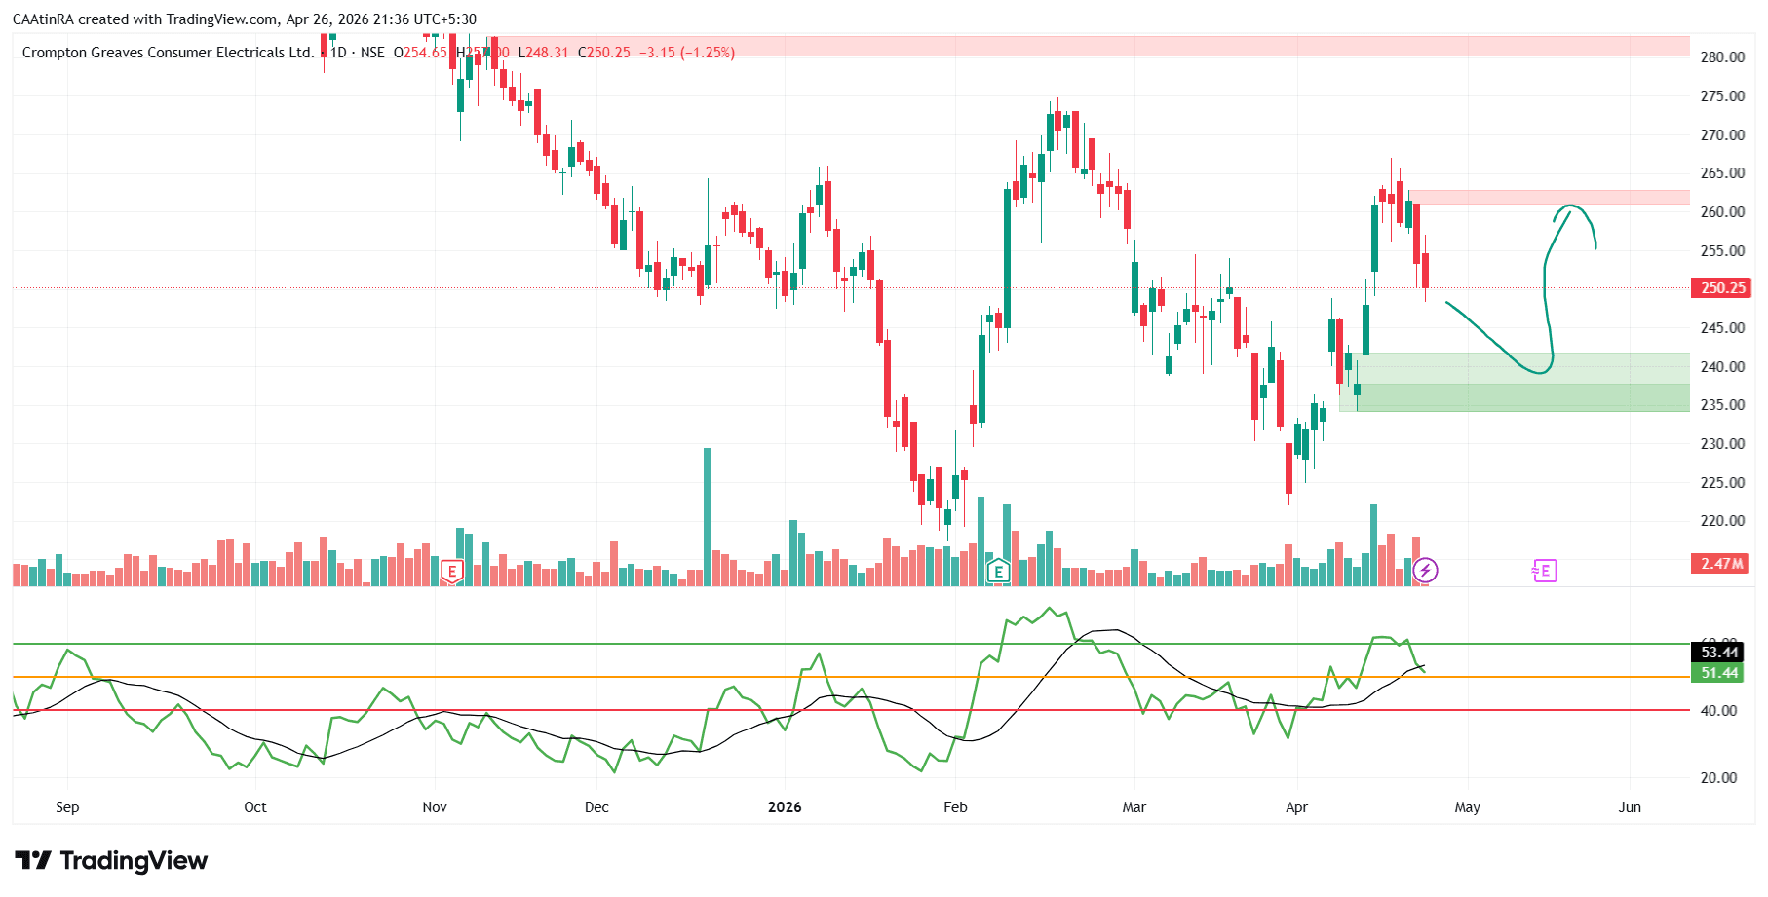The height and width of the screenshot is (897, 1768).
Task: Click the black 53.44 indicator value label
Action: coord(1718,653)
